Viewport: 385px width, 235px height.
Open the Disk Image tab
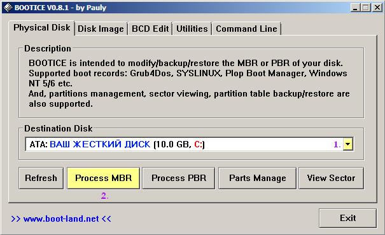click(x=101, y=29)
